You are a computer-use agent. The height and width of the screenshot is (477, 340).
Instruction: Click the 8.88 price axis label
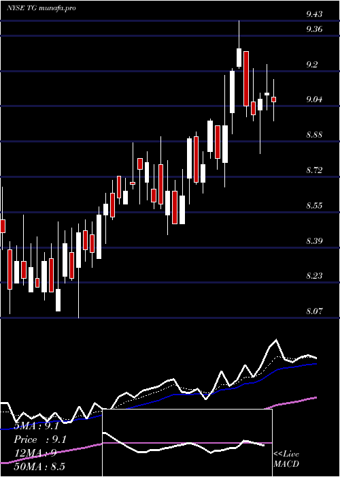314,135
